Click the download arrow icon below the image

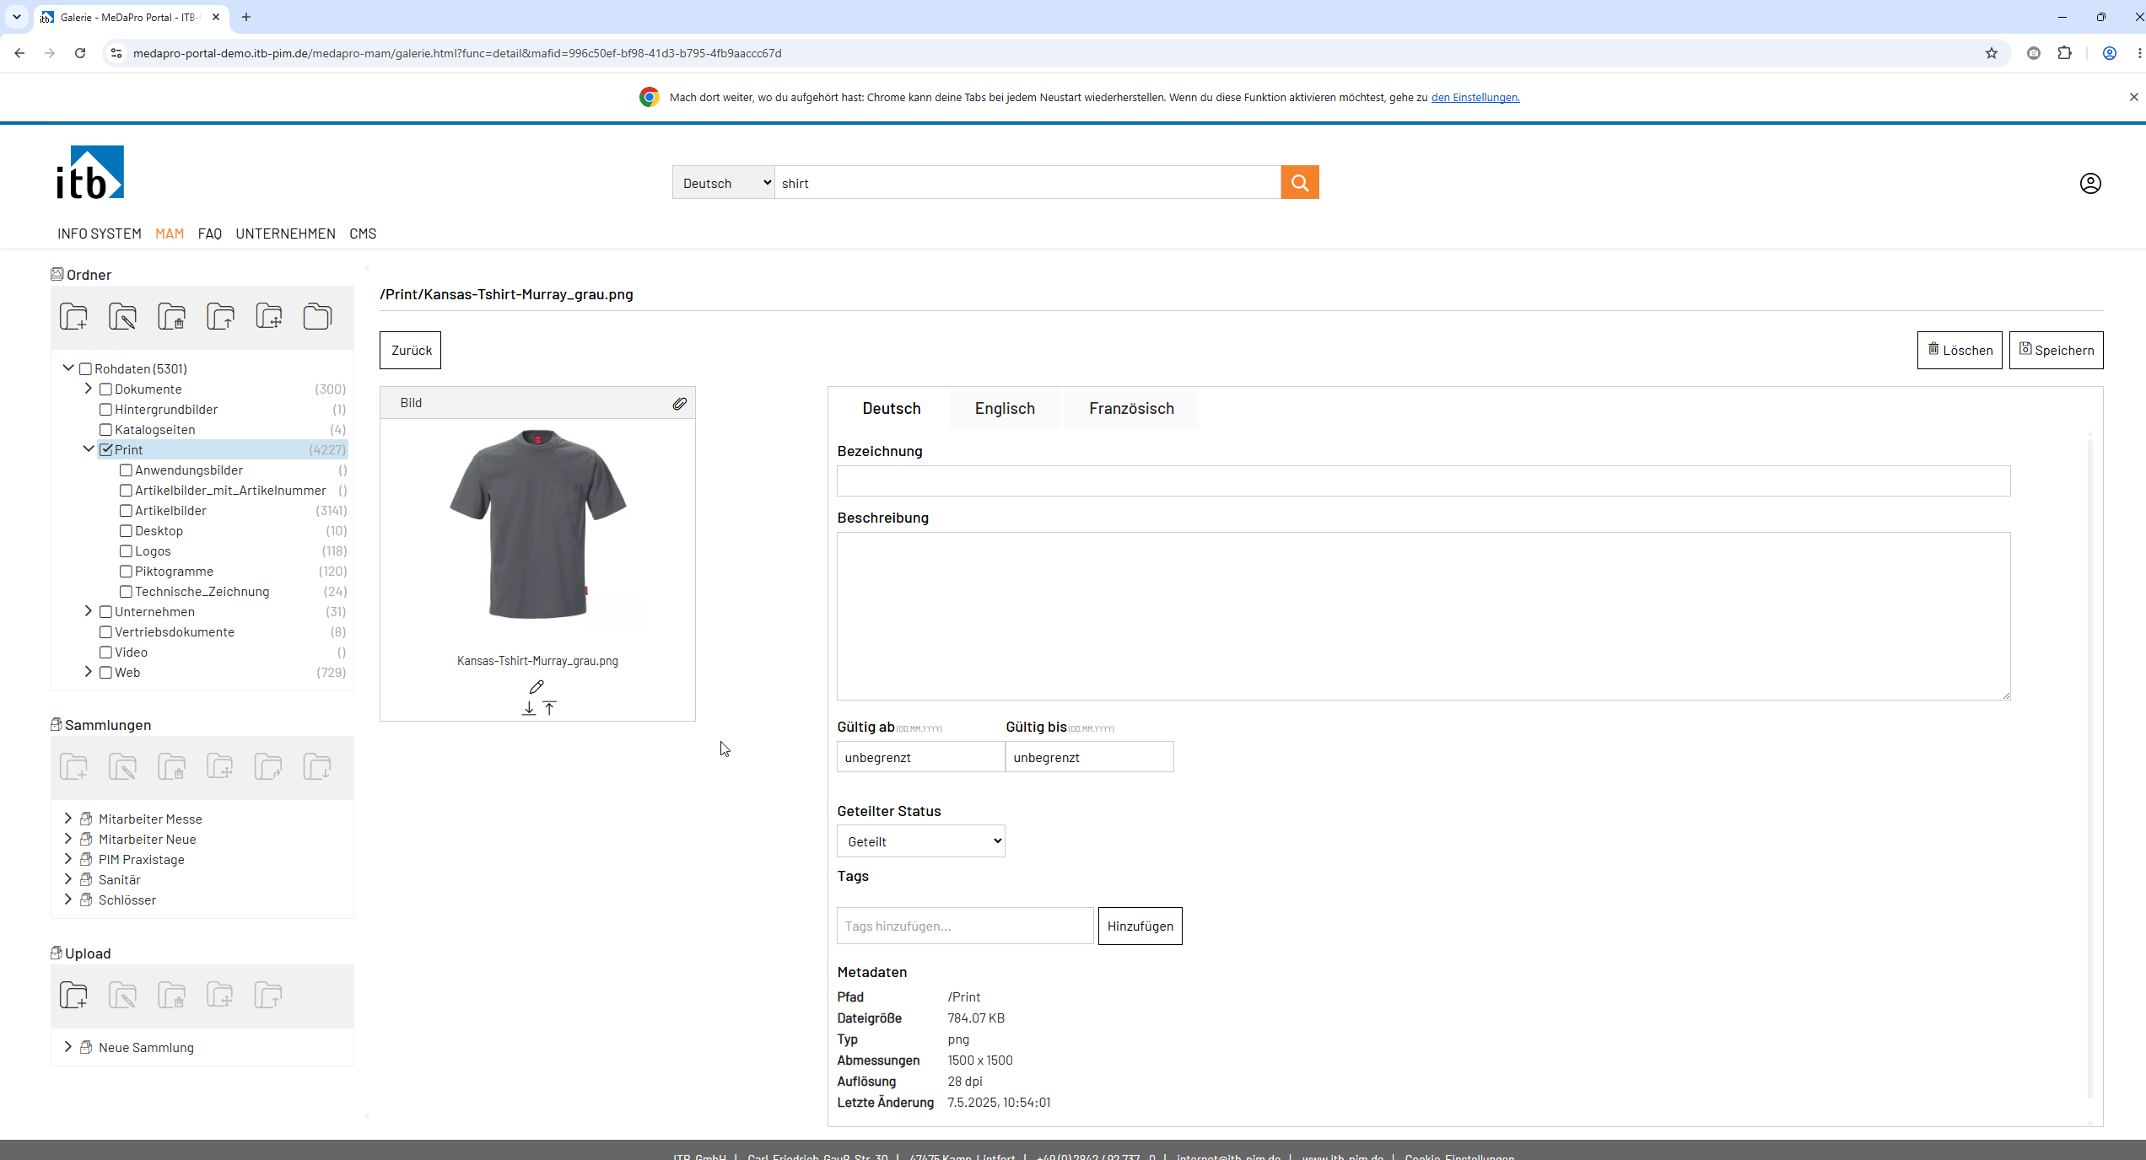coord(529,708)
